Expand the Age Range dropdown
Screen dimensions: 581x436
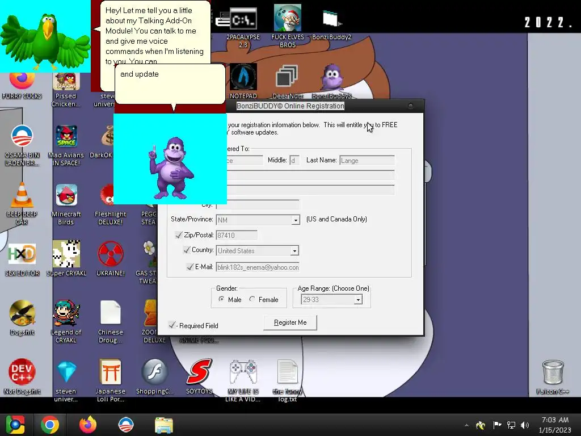coord(358,300)
